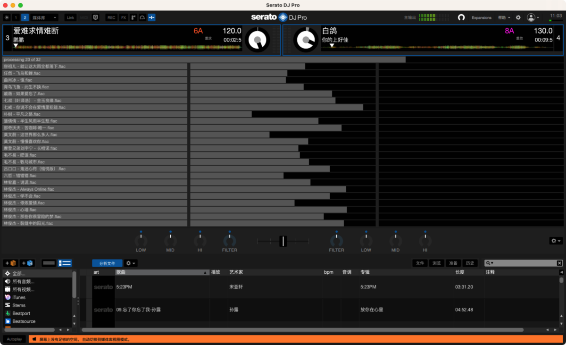Screen dimensions: 566x345
Task: Switch to deck layout 2
Action: pos(25,17)
